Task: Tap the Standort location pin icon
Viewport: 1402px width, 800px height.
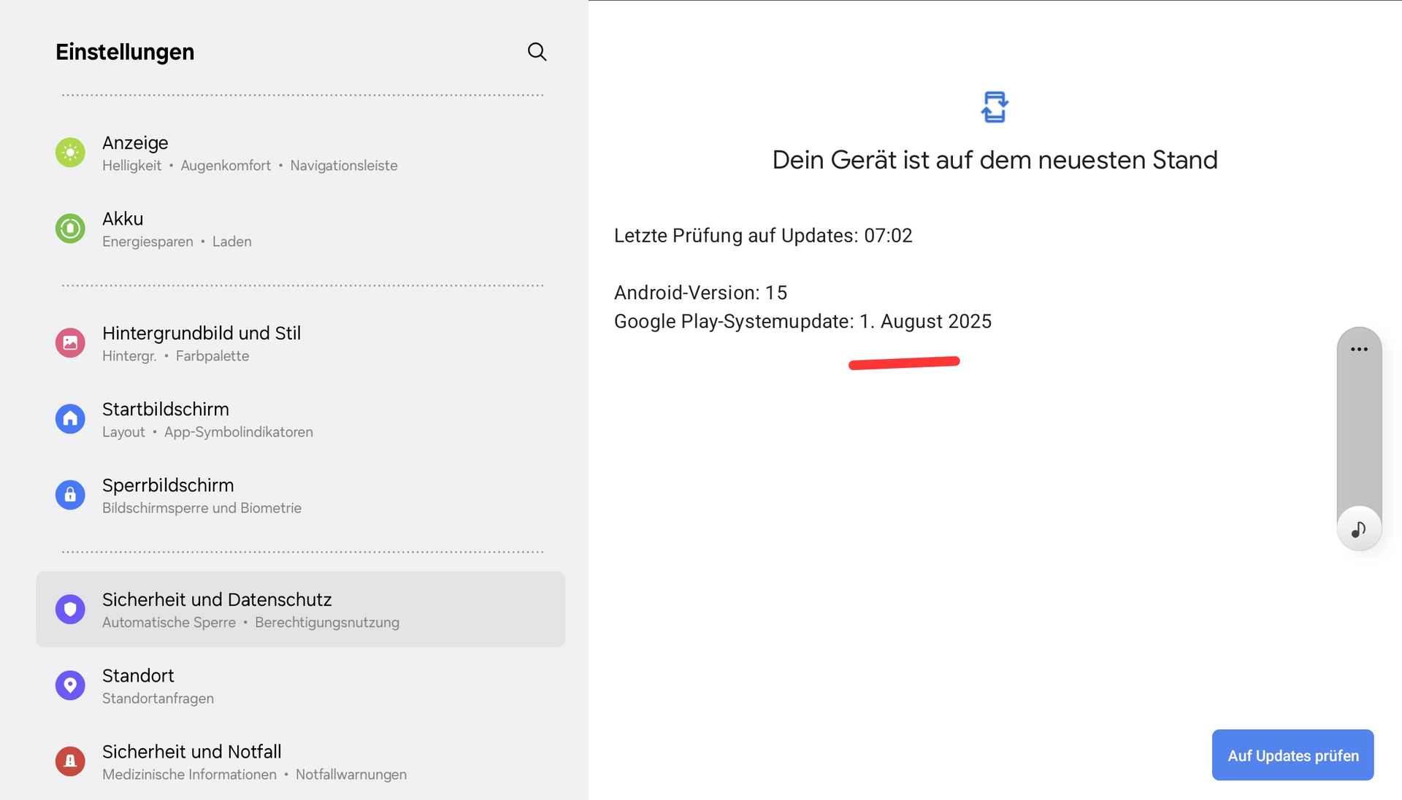Action: [70, 685]
